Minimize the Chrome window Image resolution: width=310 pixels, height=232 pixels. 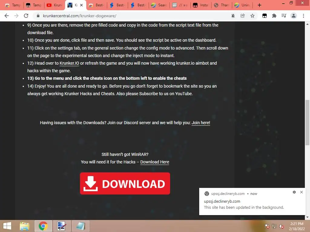coord(283,3)
